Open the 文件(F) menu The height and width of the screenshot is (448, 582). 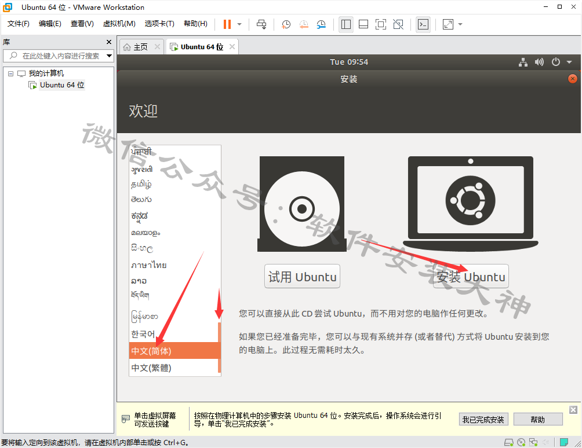click(x=18, y=24)
